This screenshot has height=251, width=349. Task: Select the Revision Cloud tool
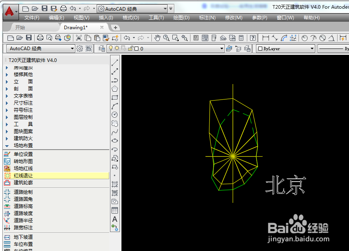point(115,124)
